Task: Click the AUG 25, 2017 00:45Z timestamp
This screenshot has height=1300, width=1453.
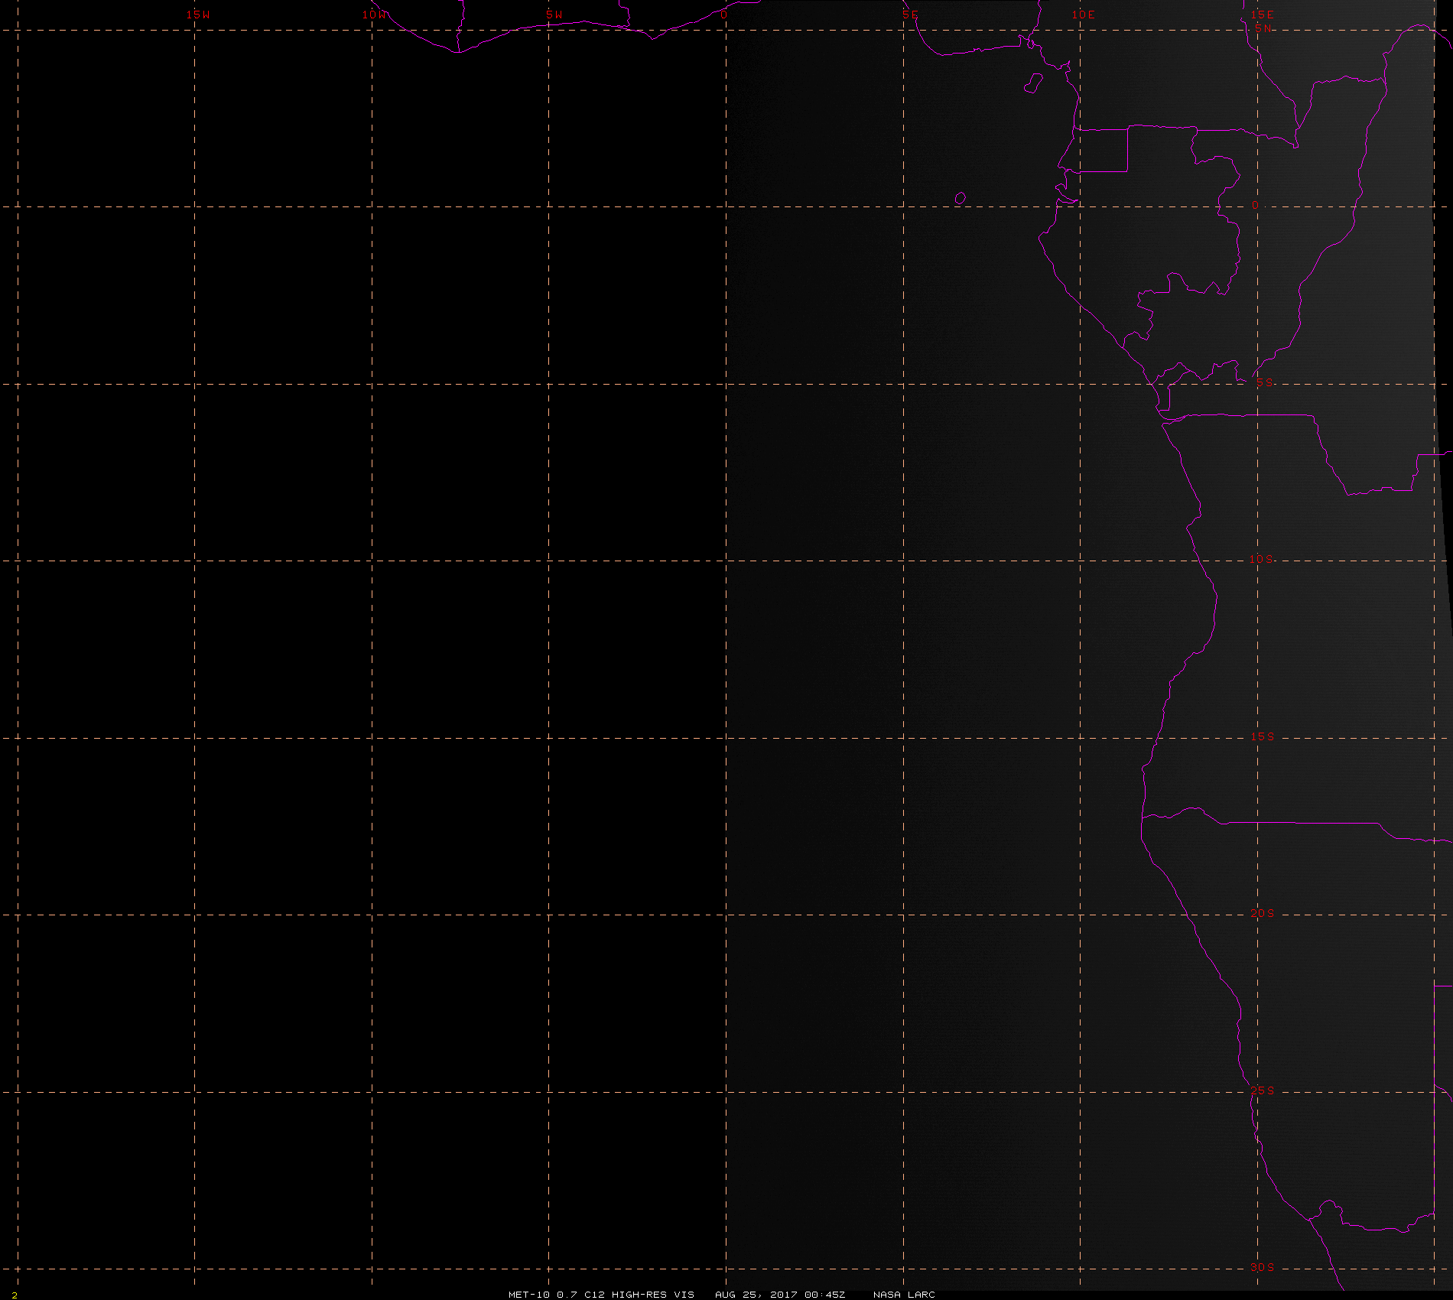Action: coord(780,1294)
